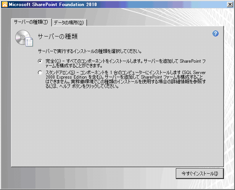
Task: Select the 完全(C) radio button
Action: coord(40,61)
